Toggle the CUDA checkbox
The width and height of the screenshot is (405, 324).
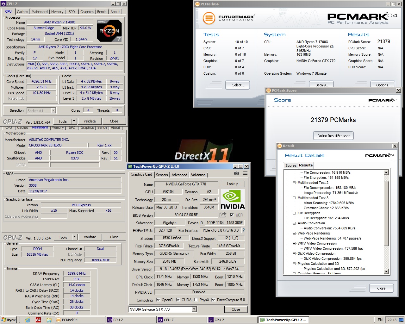(178, 300)
